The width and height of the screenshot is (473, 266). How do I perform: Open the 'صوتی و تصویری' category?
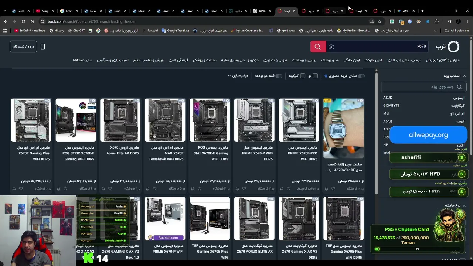click(x=275, y=60)
